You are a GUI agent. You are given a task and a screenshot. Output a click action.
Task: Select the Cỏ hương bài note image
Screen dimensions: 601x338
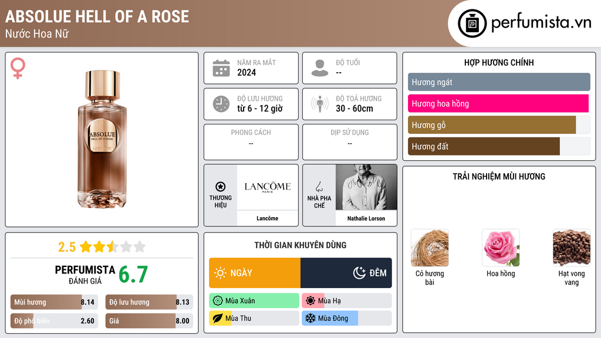tap(430, 248)
